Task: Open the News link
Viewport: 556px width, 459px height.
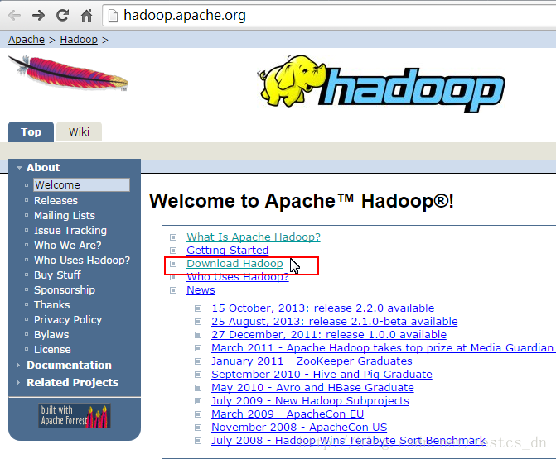Action: coord(201,289)
